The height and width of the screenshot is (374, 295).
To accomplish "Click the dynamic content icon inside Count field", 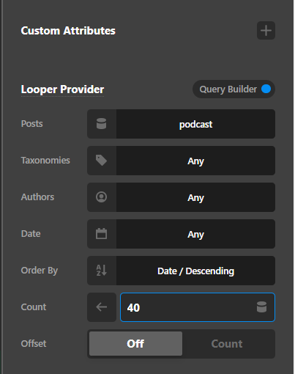I will 261,307.
